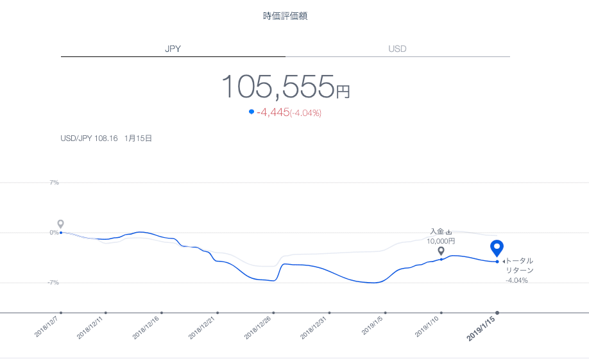Image resolution: width=589 pixels, height=359 pixels.
Task: Click the blue legend dot beside -4,445
Action: click(252, 112)
